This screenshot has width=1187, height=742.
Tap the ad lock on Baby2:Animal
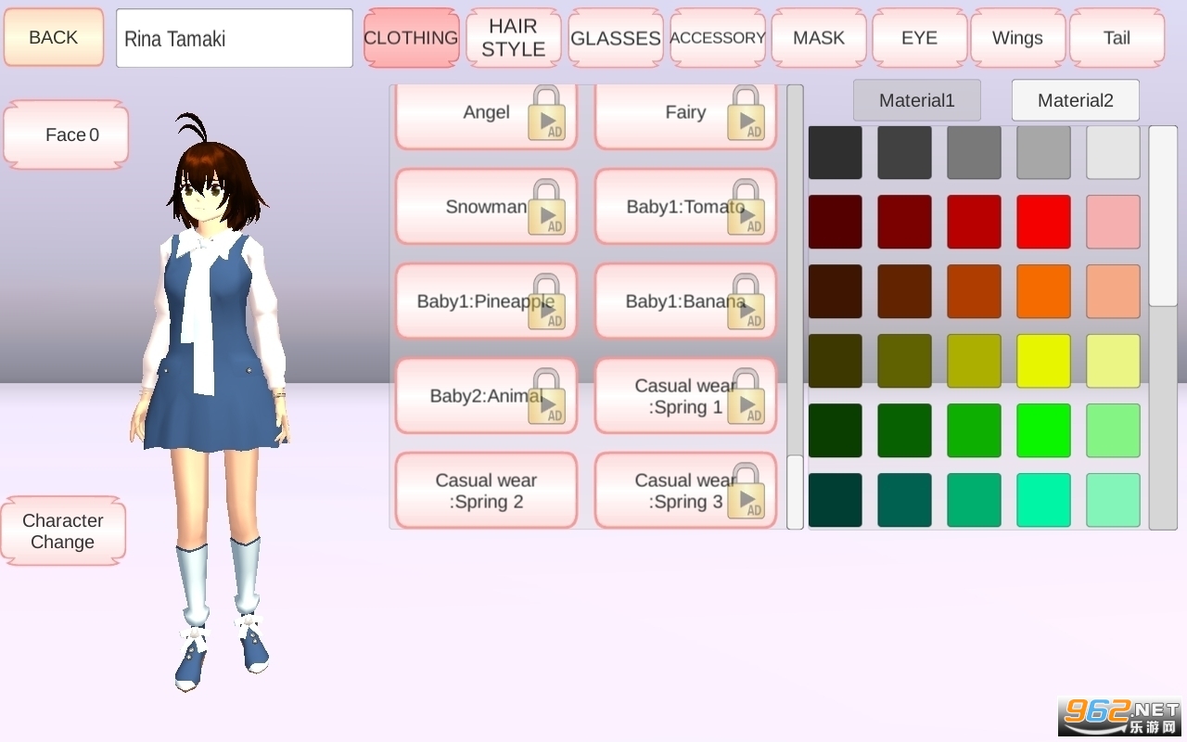click(547, 397)
